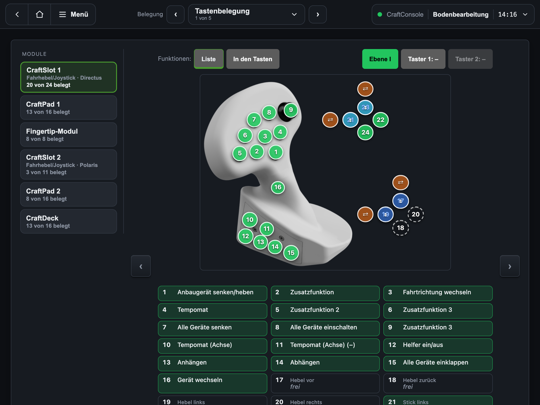The height and width of the screenshot is (405, 540).
Task: Switch function display to In den Tasten
Action: point(253,59)
